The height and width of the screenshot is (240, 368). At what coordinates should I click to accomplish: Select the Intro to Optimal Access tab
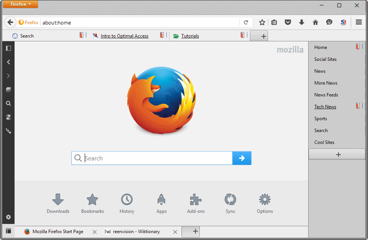124,36
